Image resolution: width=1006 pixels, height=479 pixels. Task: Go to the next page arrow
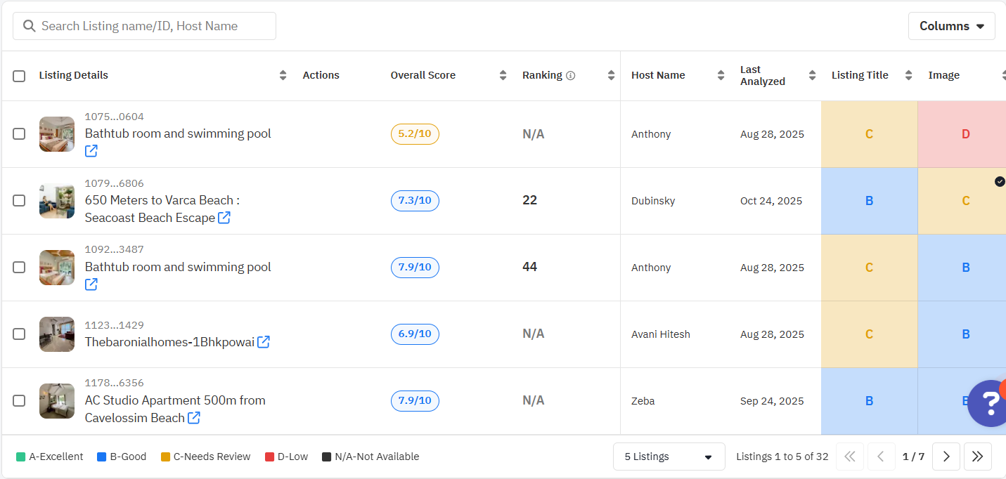tap(946, 457)
